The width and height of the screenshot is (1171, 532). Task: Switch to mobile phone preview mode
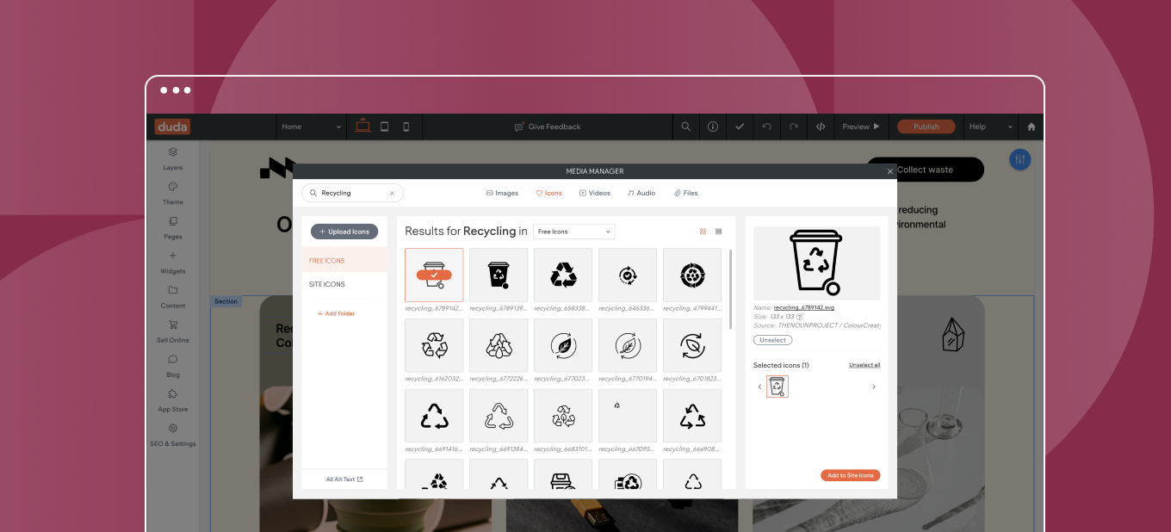point(406,126)
